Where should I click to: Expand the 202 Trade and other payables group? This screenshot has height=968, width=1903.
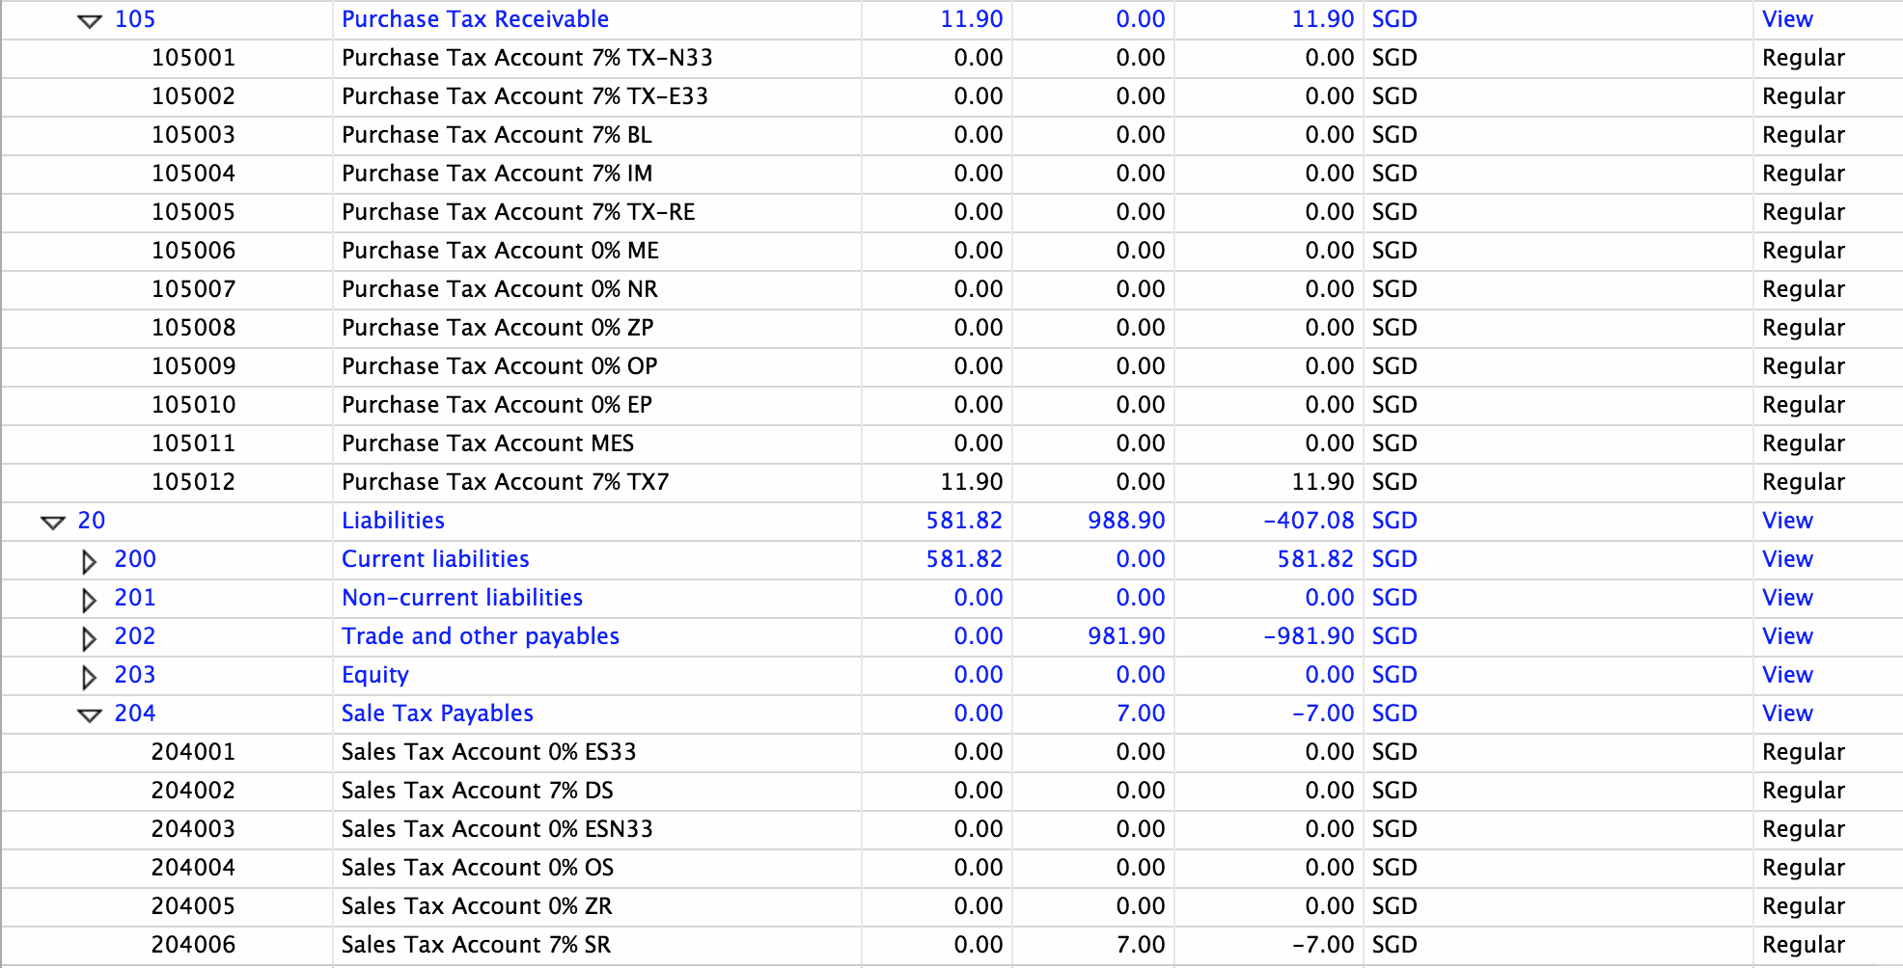pyautogui.click(x=89, y=638)
